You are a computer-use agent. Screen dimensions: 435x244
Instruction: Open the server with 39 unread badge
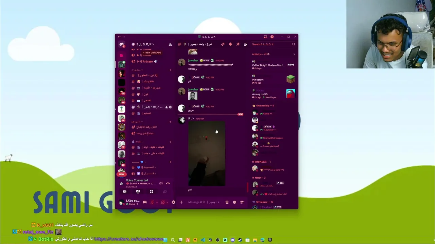(x=122, y=91)
